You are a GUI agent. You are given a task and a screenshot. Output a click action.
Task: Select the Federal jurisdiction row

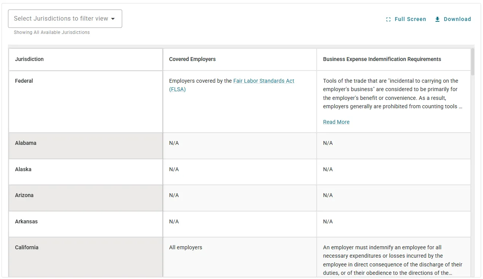tap(24, 81)
